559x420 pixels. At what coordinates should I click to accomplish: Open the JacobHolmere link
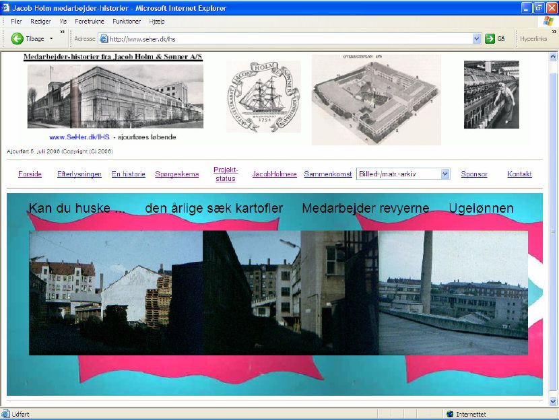coord(275,174)
